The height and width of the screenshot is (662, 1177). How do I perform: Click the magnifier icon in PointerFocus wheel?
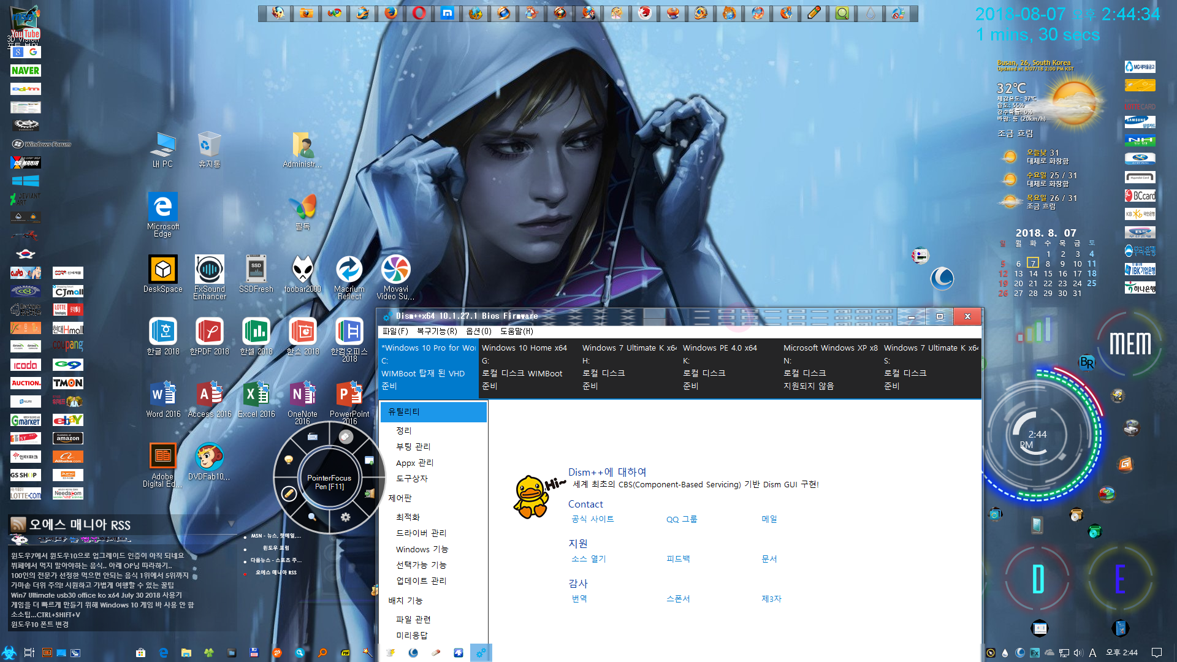312,517
